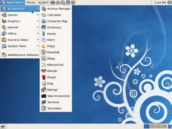Open the Places menu
Image resolution: width=172 pixels, height=129 pixels.
[31, 3]
